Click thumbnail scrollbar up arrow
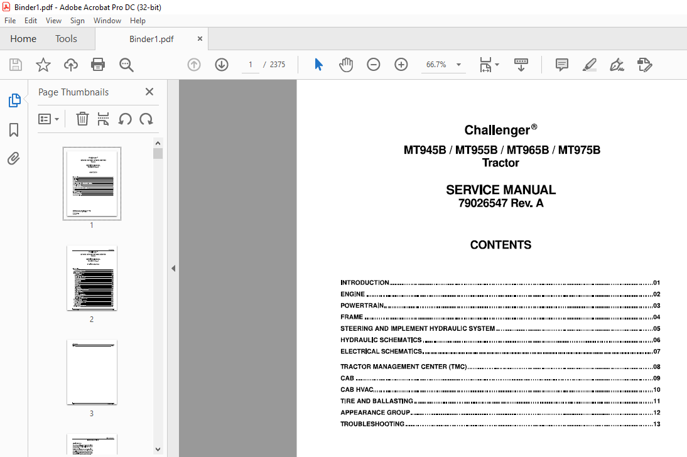 coord(158,143)
